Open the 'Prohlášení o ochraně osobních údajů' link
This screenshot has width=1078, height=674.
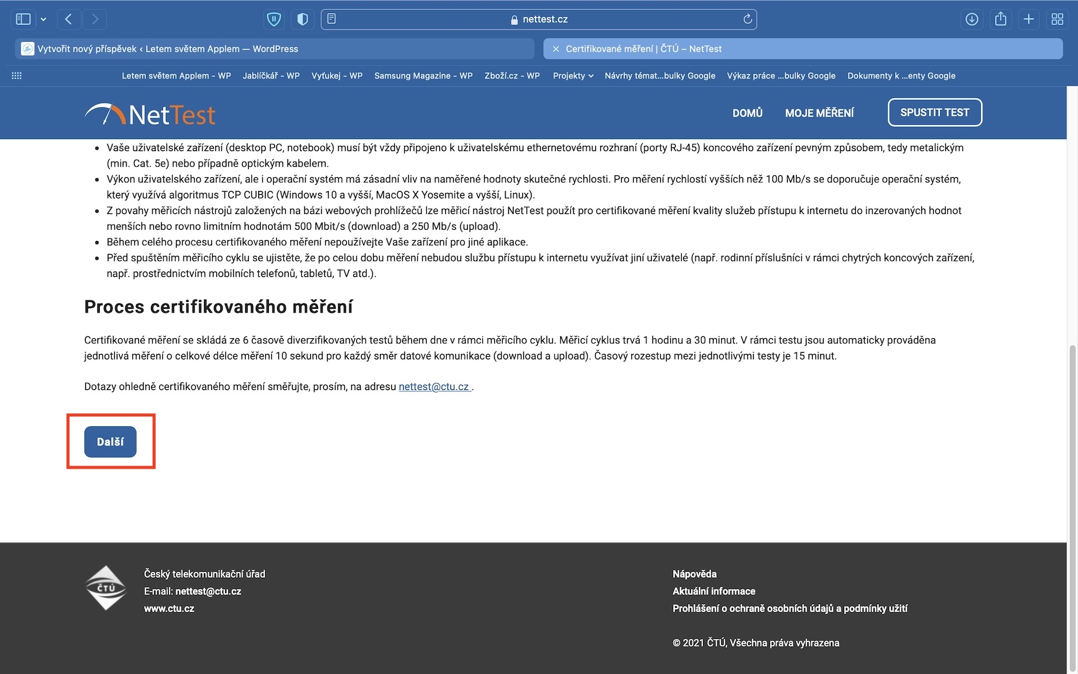pos(790,608)
